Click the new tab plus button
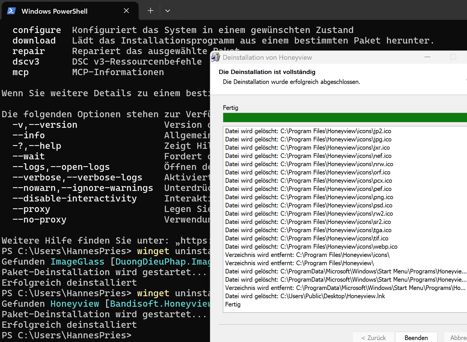Screen dimensions: 467x342 pos(150,11)
